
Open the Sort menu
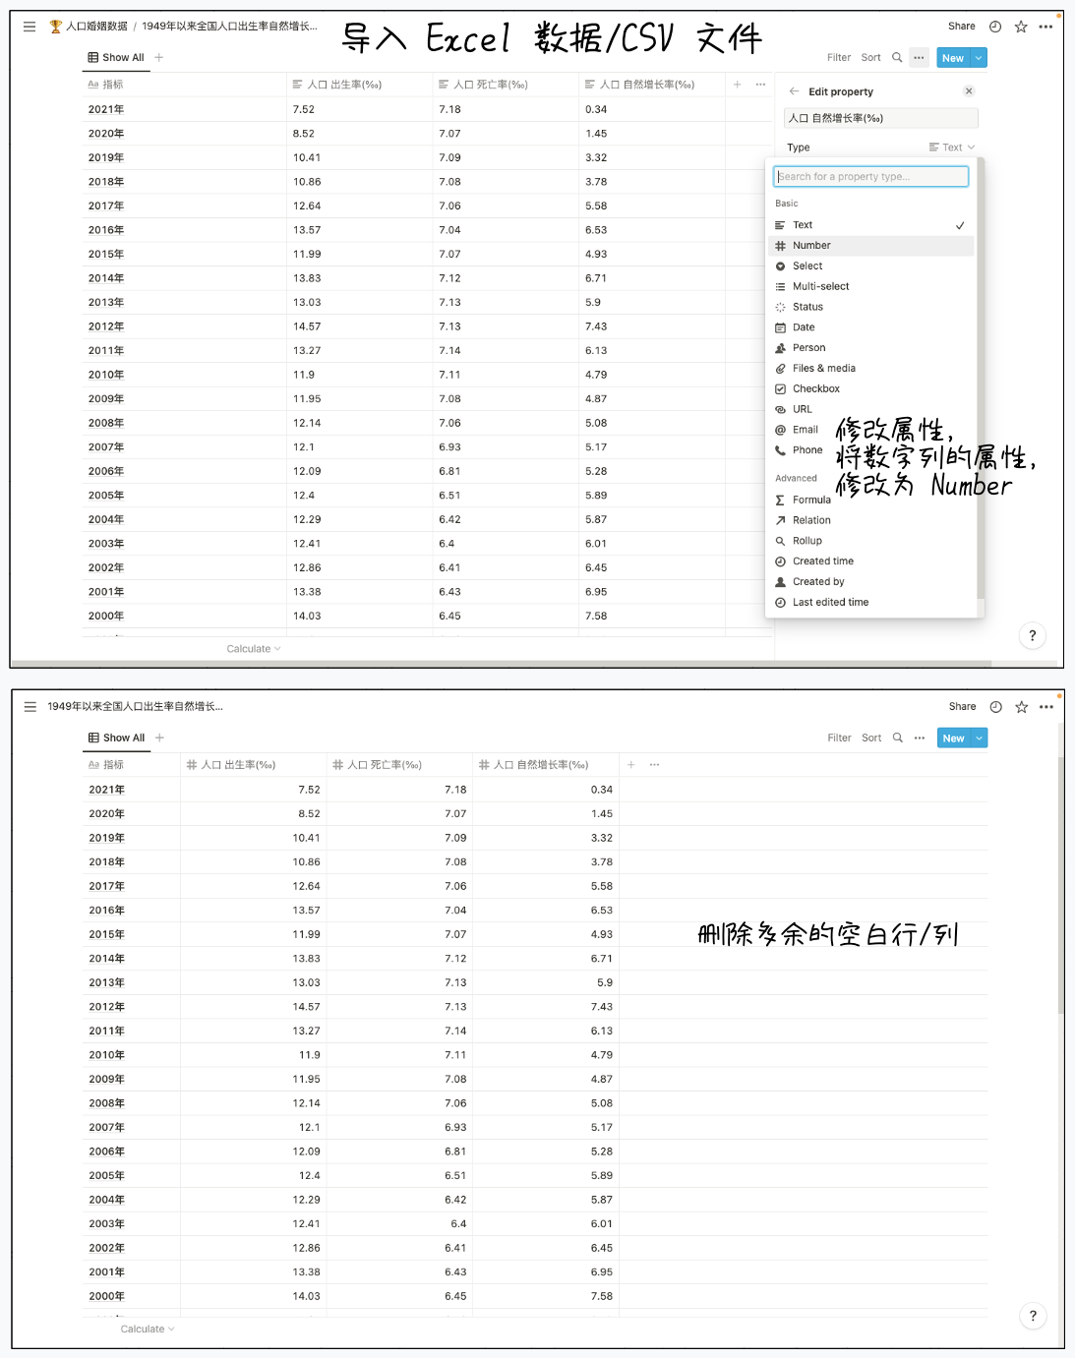coord(870,58)
